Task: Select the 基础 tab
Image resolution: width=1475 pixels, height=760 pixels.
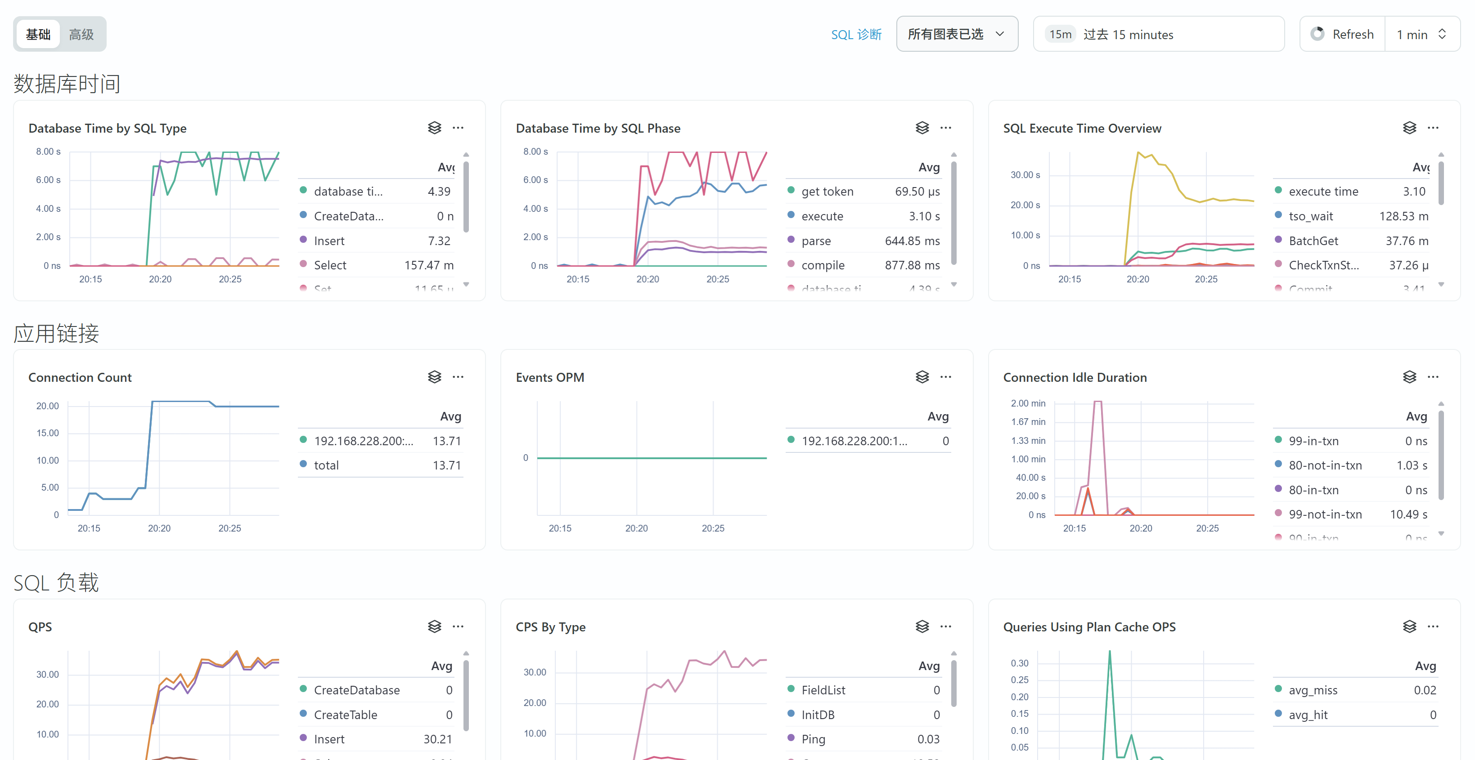Action: (38, 34)
